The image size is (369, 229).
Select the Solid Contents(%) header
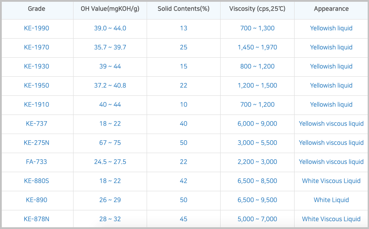(183, 9)
